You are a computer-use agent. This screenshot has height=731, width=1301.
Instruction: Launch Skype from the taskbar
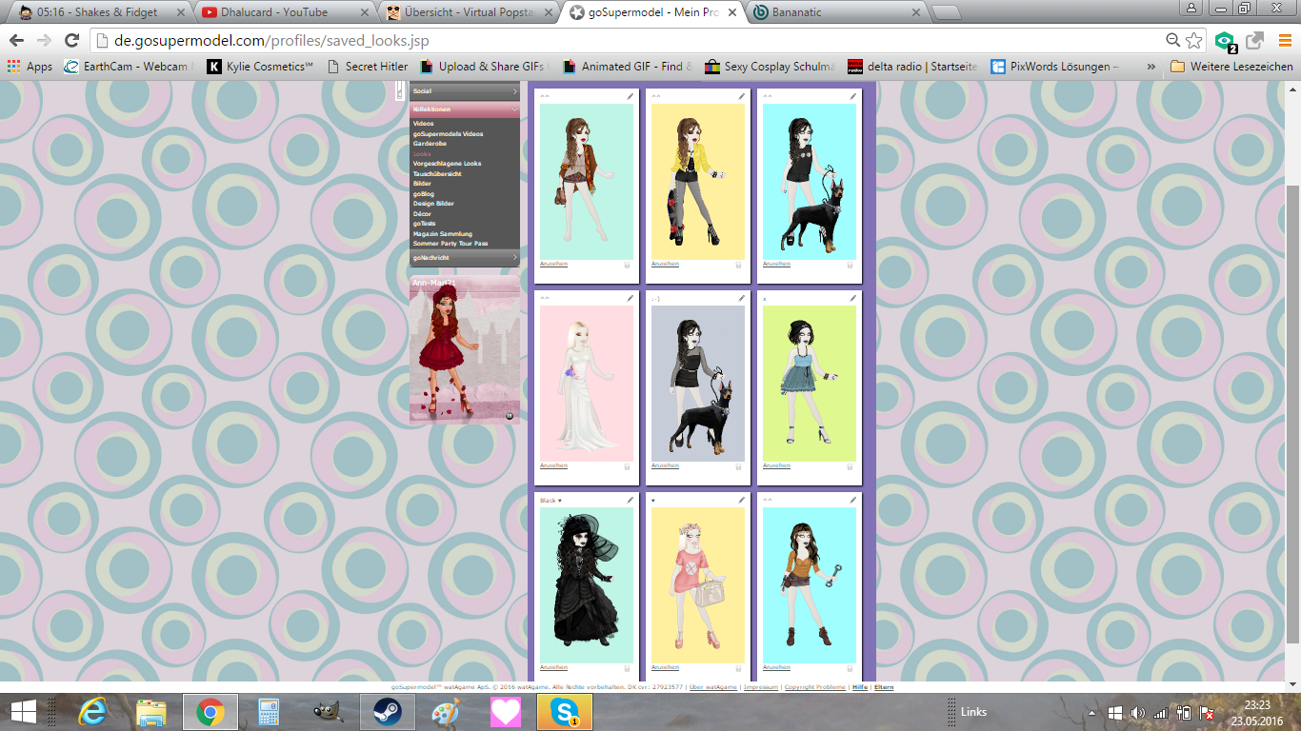pyautogui.click(x=565, y=712)
